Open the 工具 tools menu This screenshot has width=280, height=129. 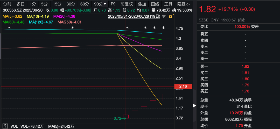(168, 4)
